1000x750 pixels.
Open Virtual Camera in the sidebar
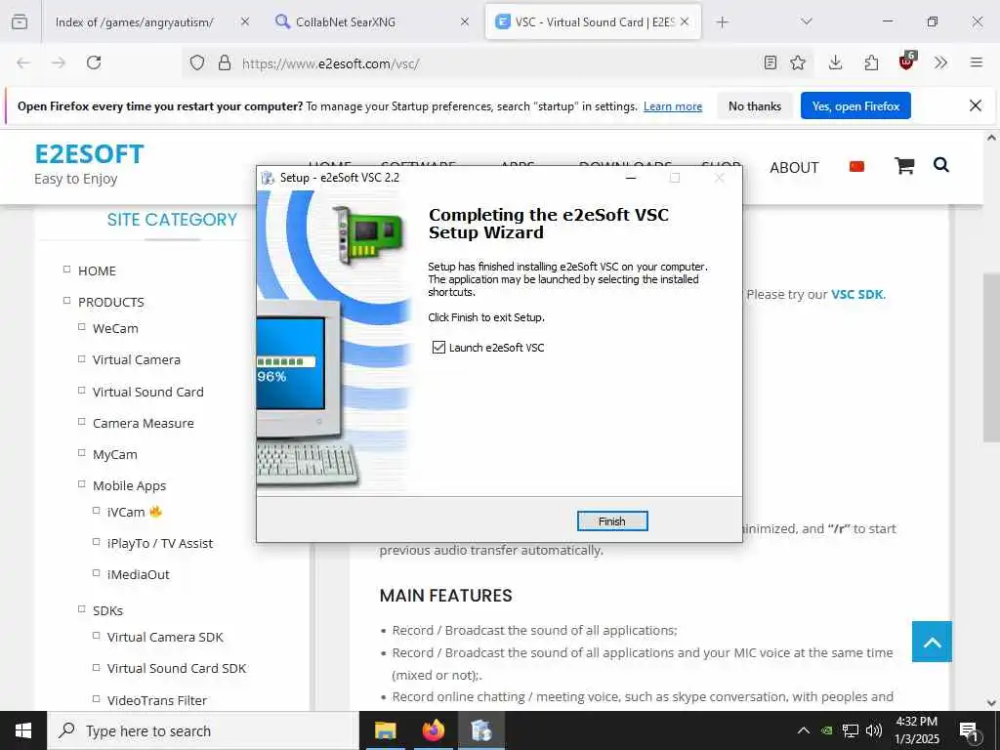137,359
